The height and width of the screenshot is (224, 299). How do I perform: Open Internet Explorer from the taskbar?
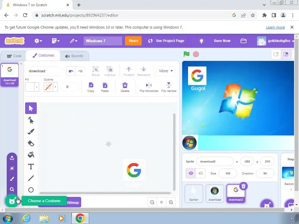point(26,218)
